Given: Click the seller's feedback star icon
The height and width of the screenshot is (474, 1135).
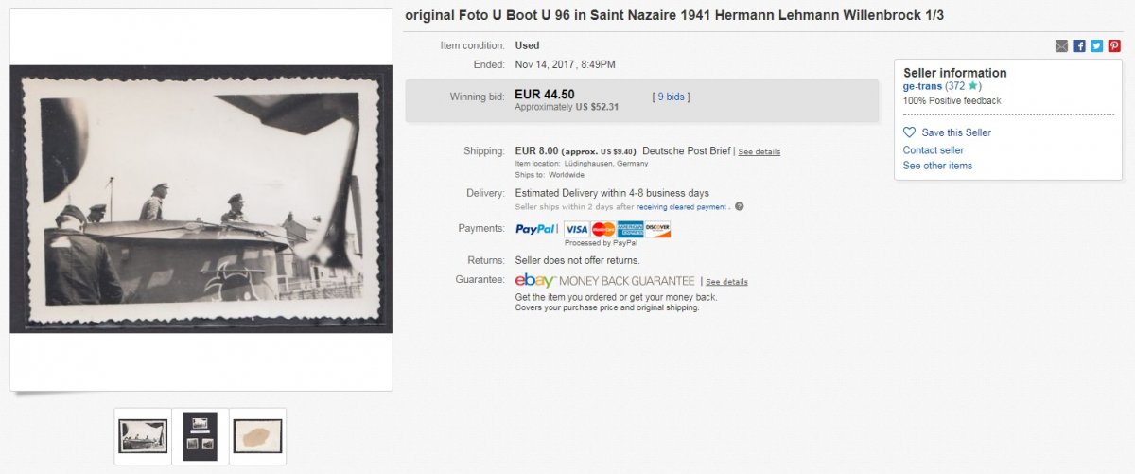Looking at the screenshot, I should coord(973,87).
